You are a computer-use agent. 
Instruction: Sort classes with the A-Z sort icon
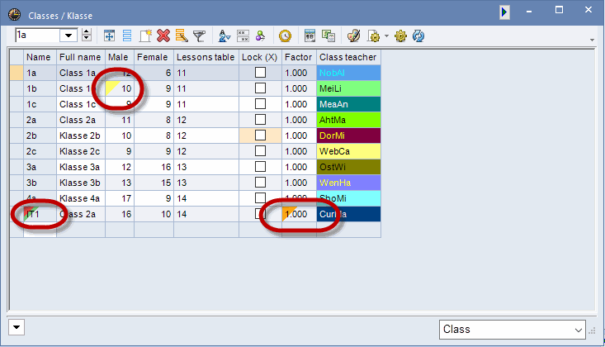(x=225, y=36)
